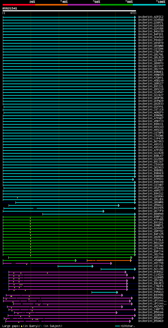Click the green alignment bar of UniRef100_B9RFU2

(69, 217)
